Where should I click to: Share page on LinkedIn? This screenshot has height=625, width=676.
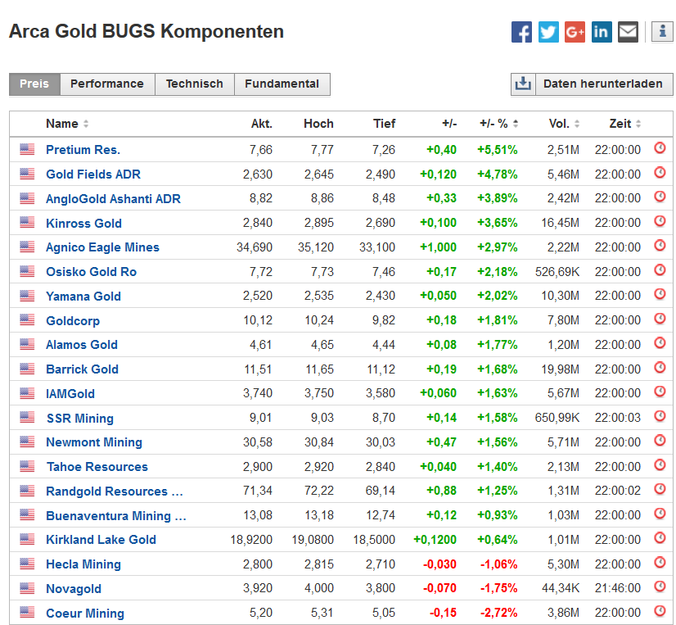point(602,32)
